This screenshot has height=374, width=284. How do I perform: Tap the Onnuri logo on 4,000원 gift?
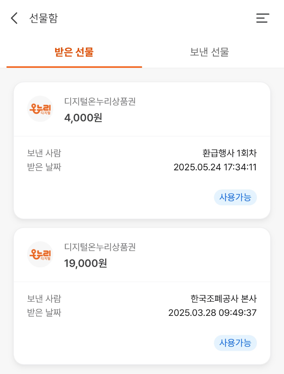[x=40, y=109]
